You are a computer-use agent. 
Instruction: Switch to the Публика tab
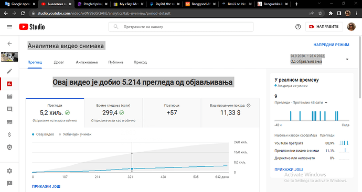pos(115,62)
